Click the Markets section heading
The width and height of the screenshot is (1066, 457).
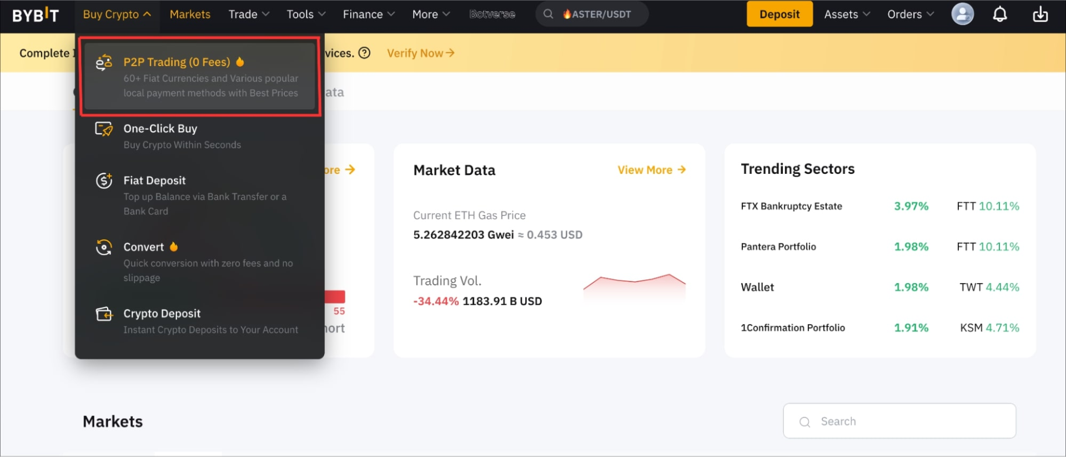(x=113, y=421)
